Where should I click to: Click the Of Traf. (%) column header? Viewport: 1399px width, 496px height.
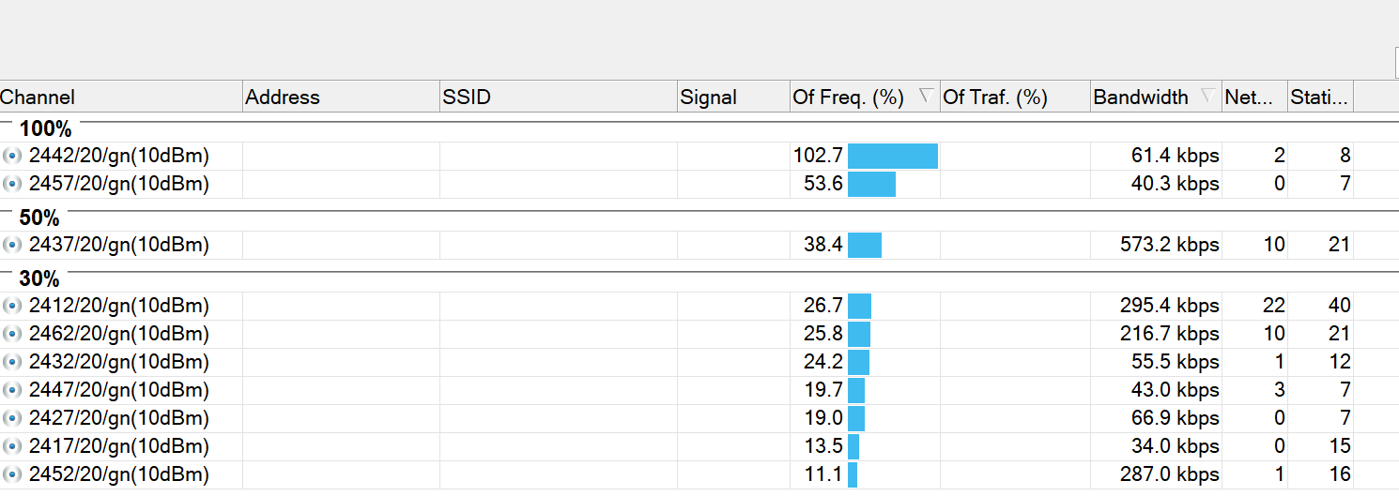pyautogui.click(x=994, y=98)
